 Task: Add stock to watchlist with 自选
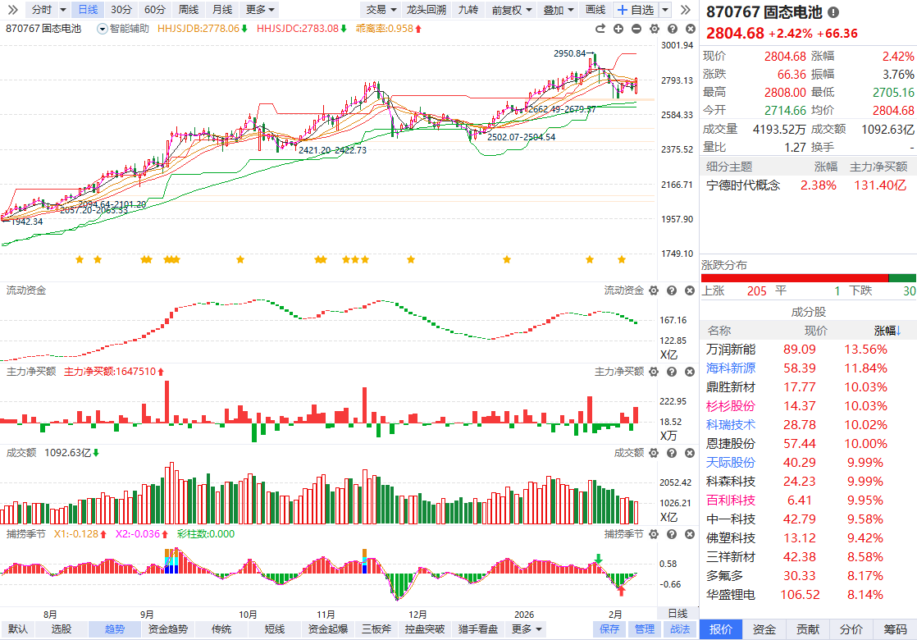coord(636,10)
